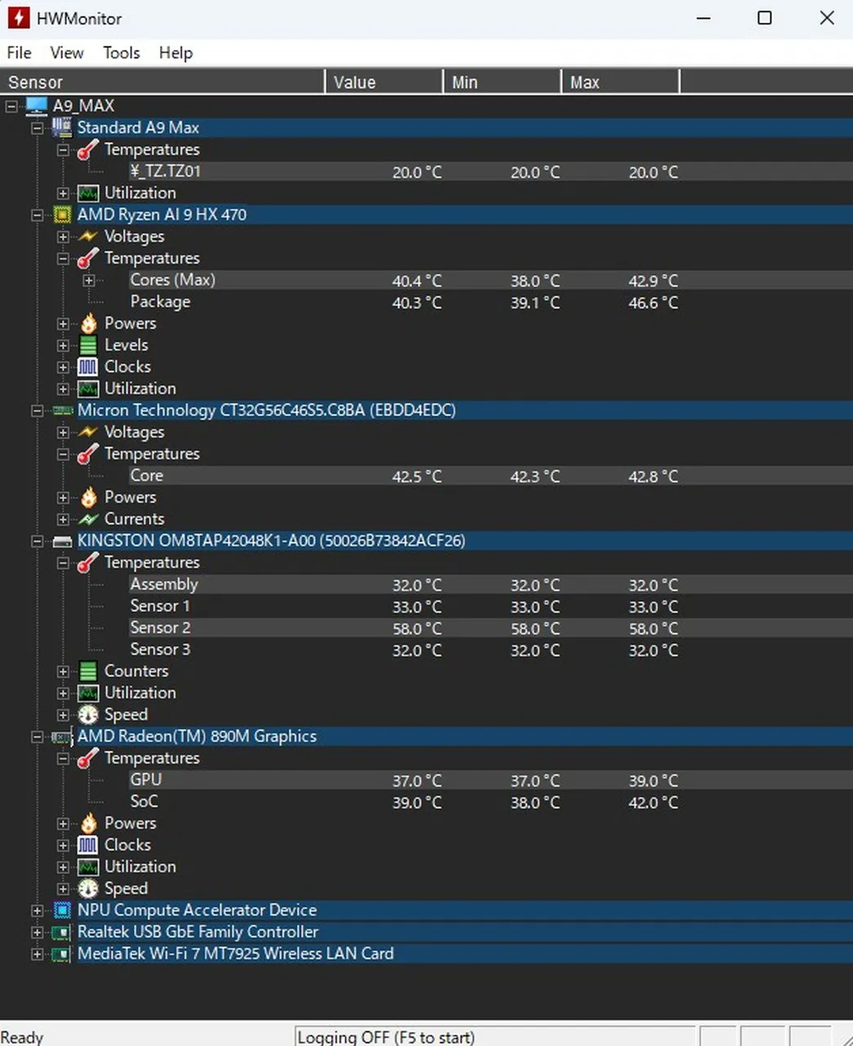The width and height of the screenshot is (853, 1046).
Task: Collapse the Standard A9 Max node
Action: (x=38, y=127)
